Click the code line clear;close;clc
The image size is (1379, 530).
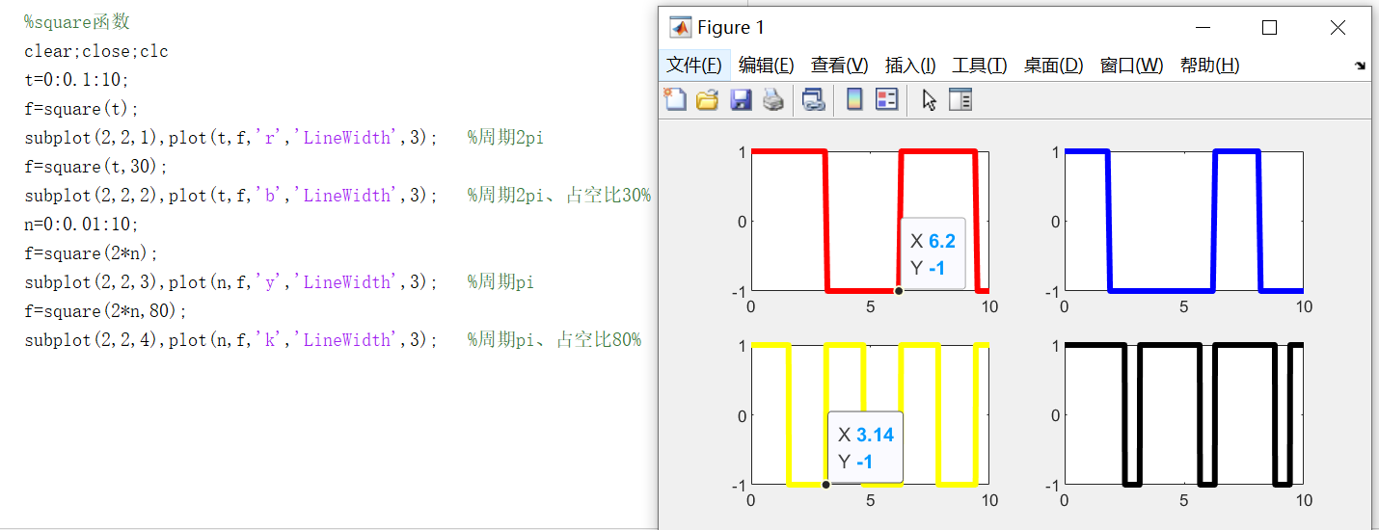tap(96, 51)
